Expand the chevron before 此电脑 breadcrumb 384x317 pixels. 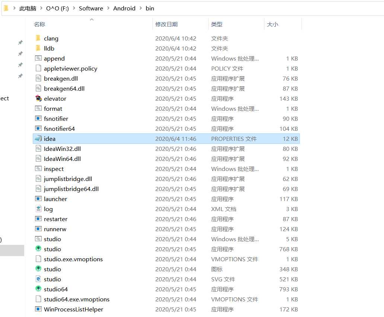[x=15, y=8]
